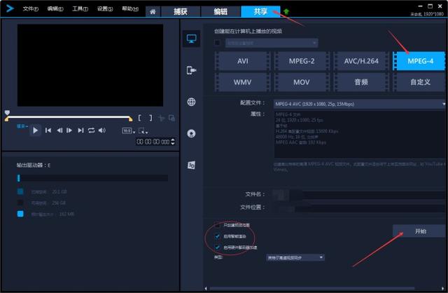
Task: Toggle repeat playback
Action: pyautogui.click(x=92, y=130)
